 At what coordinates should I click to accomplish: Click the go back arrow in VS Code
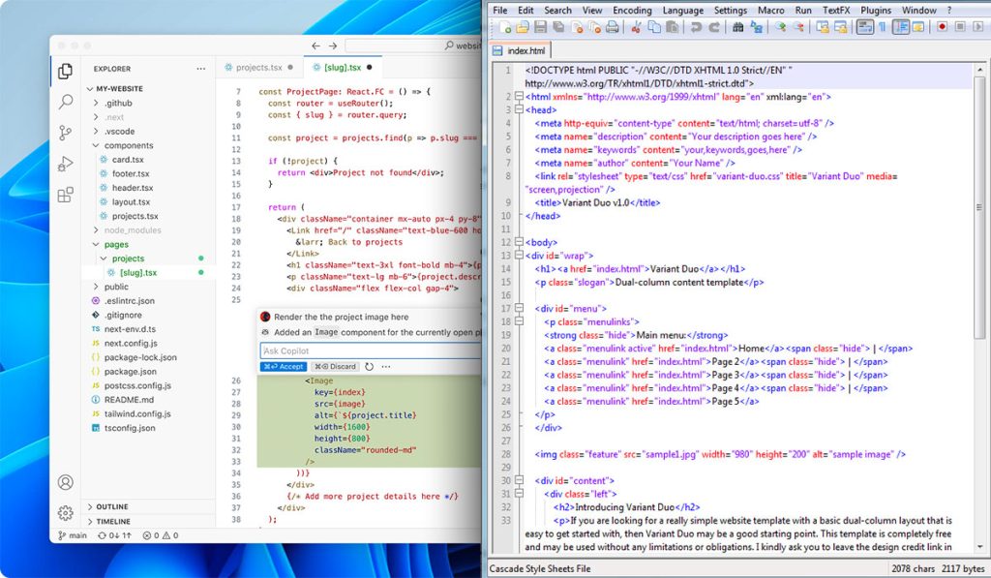315,46
